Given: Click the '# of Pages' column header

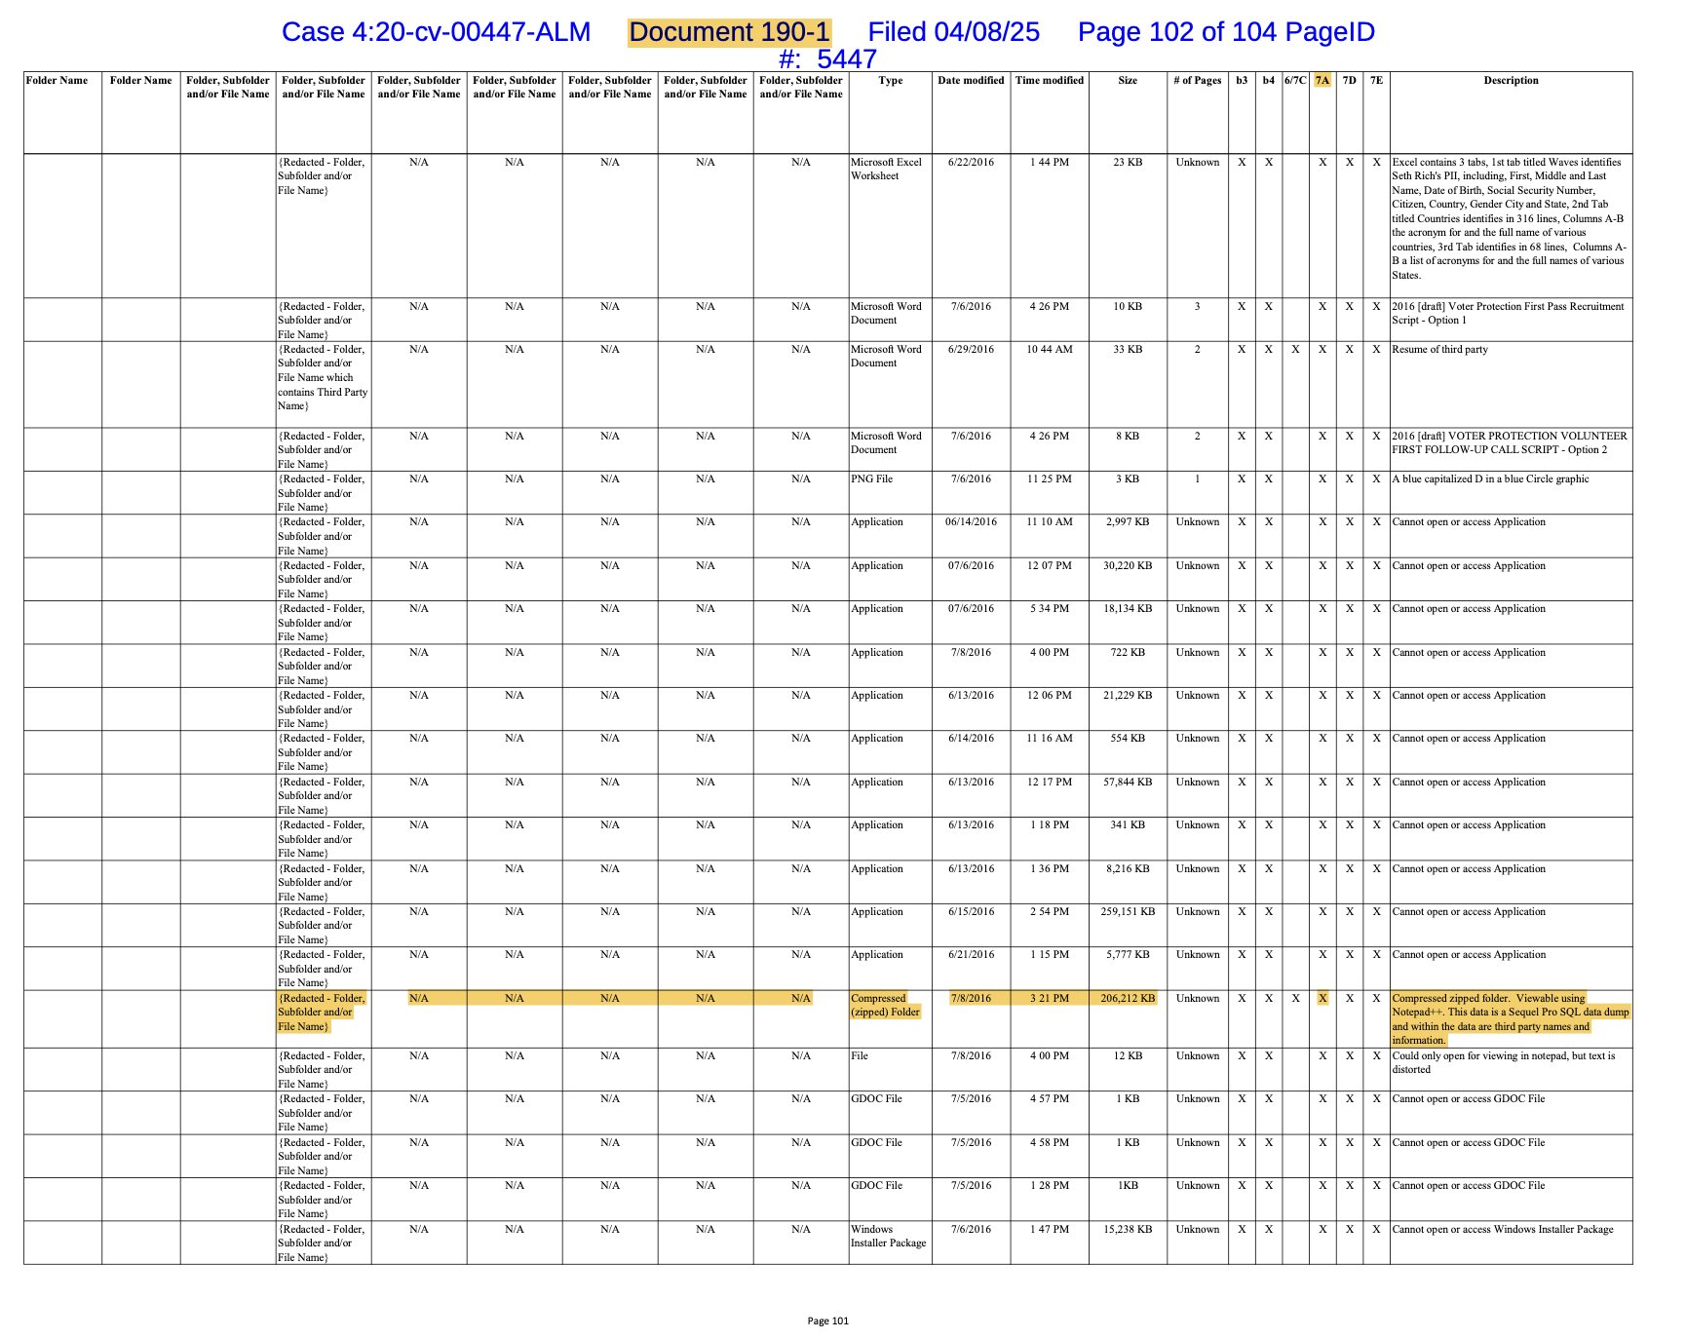Looking at the screenshot, I should point(1198,81).
